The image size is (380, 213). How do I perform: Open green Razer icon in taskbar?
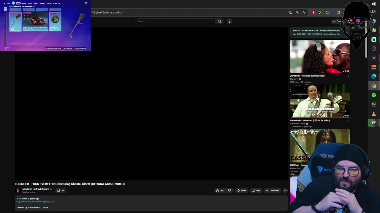coord(374,95)
